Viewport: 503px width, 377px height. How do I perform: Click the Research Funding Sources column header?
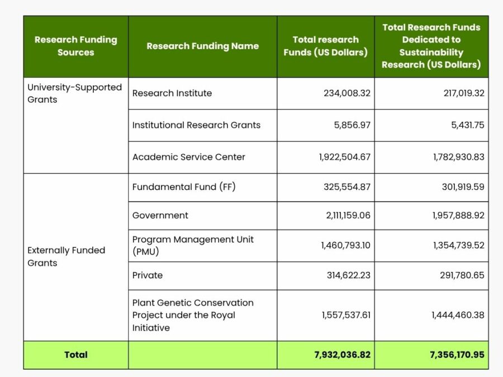(75, 46)
